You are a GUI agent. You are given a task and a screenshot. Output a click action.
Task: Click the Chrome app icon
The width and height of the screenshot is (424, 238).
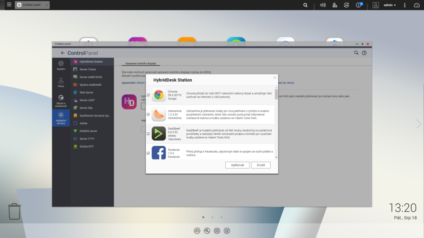[x=159, y=95]
